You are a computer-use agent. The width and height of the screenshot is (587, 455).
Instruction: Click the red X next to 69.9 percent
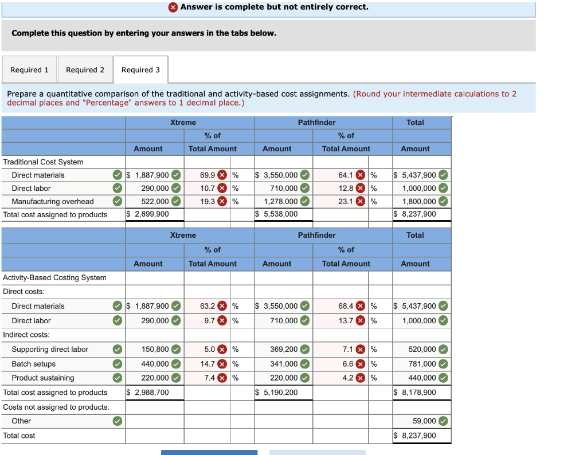[x=222, y=175]
